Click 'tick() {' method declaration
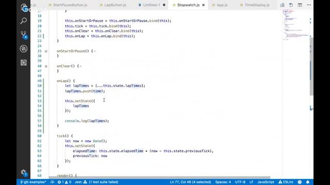 point(65,136)
